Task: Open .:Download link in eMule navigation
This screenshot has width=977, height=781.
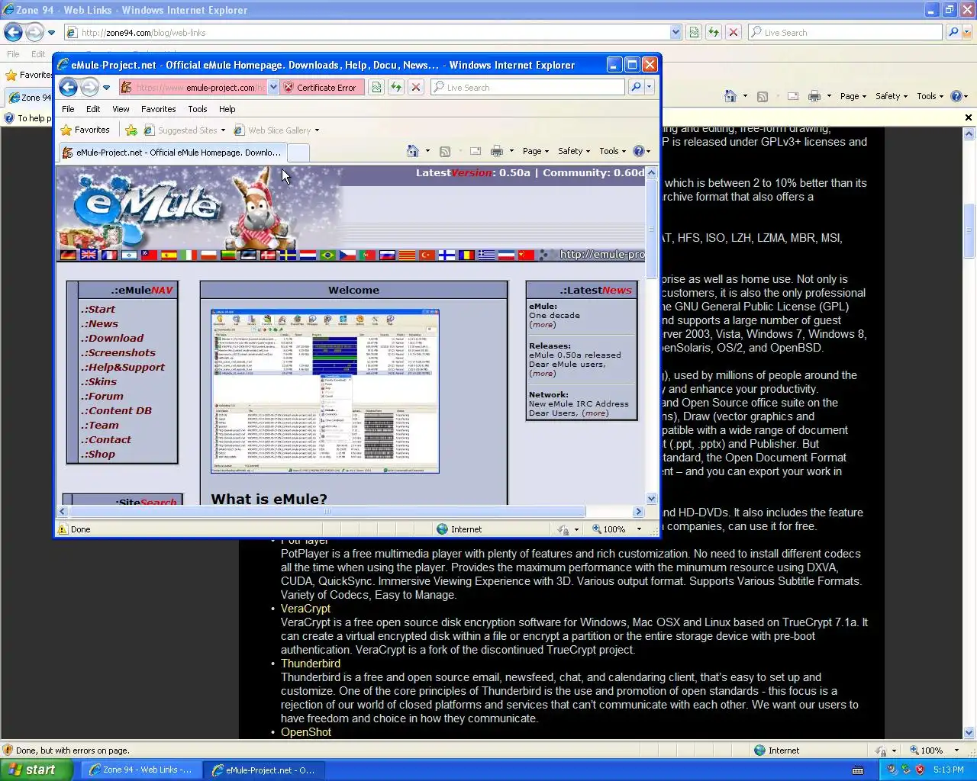Action: coord(112,338)
